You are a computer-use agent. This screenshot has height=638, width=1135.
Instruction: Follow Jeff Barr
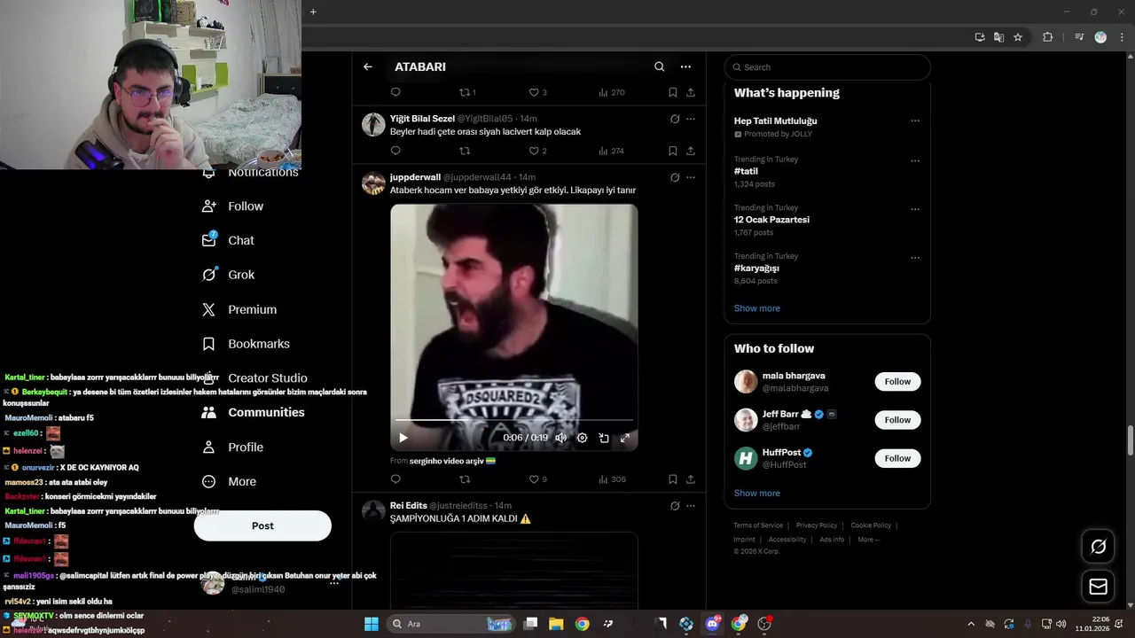(x=897, y=420)
